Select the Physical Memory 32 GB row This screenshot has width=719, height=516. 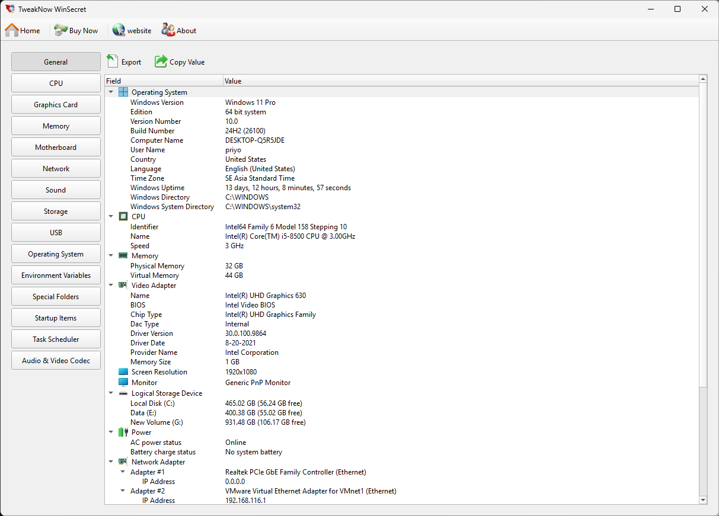click(402, 266)
